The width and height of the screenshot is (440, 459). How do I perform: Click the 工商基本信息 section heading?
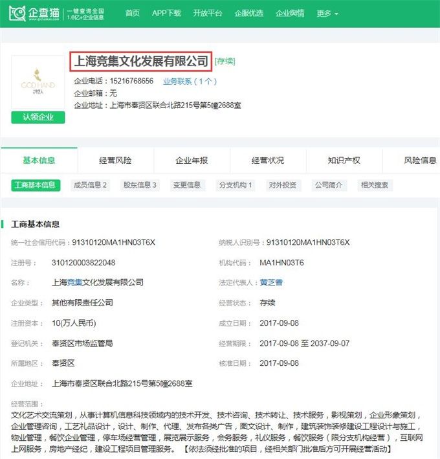coord(36,224)
